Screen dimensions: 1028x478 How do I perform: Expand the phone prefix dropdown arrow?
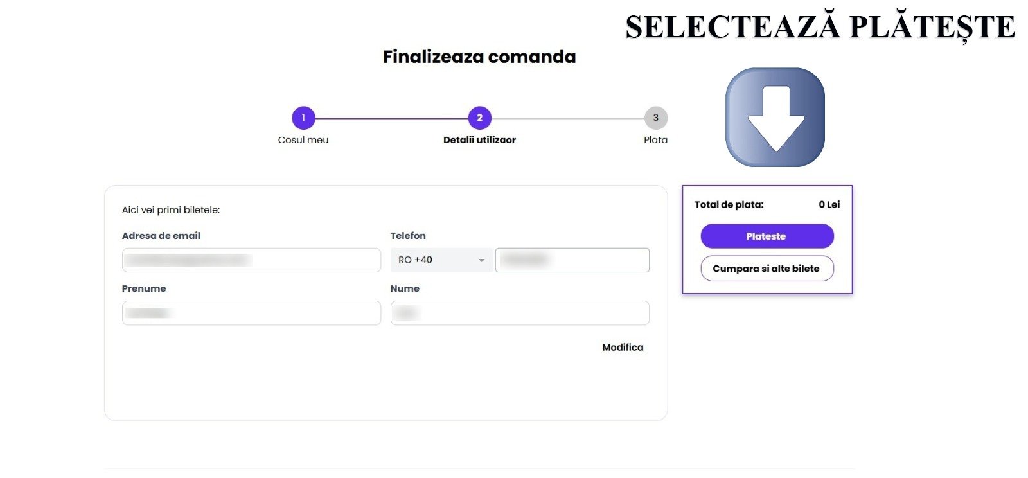tap(481, 260)
